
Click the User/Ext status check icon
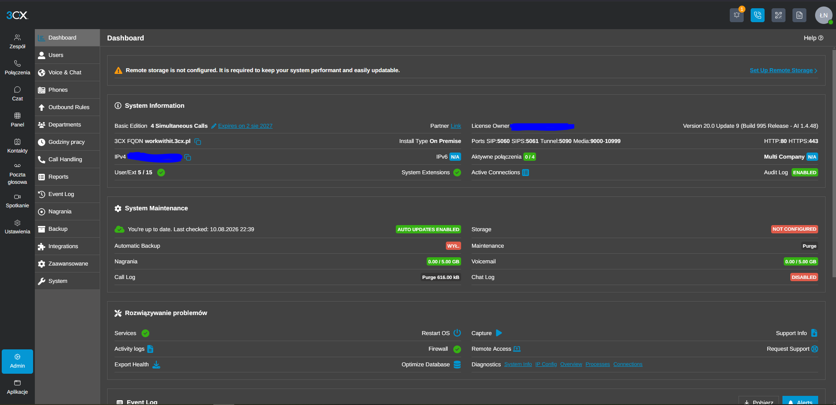(x=161, y=173)
